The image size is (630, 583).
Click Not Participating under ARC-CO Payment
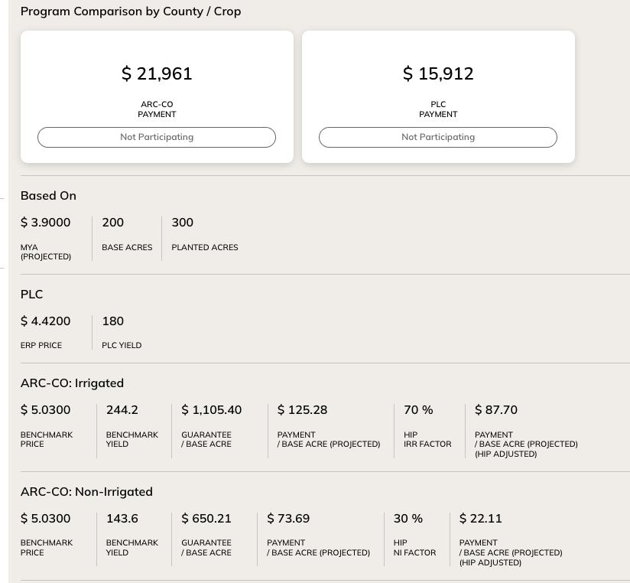(x=157, y=137)
